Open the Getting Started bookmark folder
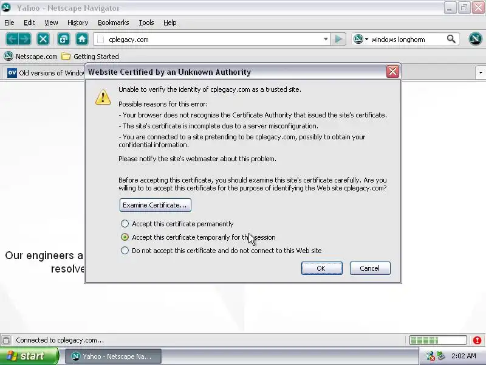 90,57
